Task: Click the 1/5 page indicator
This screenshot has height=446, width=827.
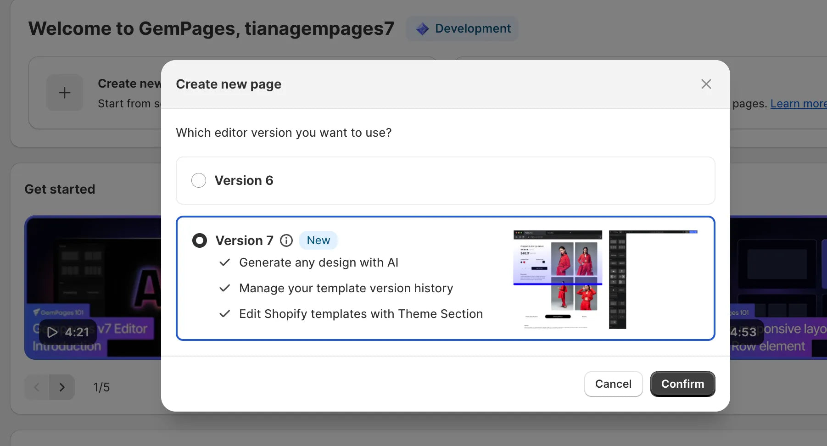Action: click(101, 387)
